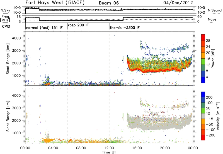Click the blue top segment of the Velocity color bar

[203, 94]
